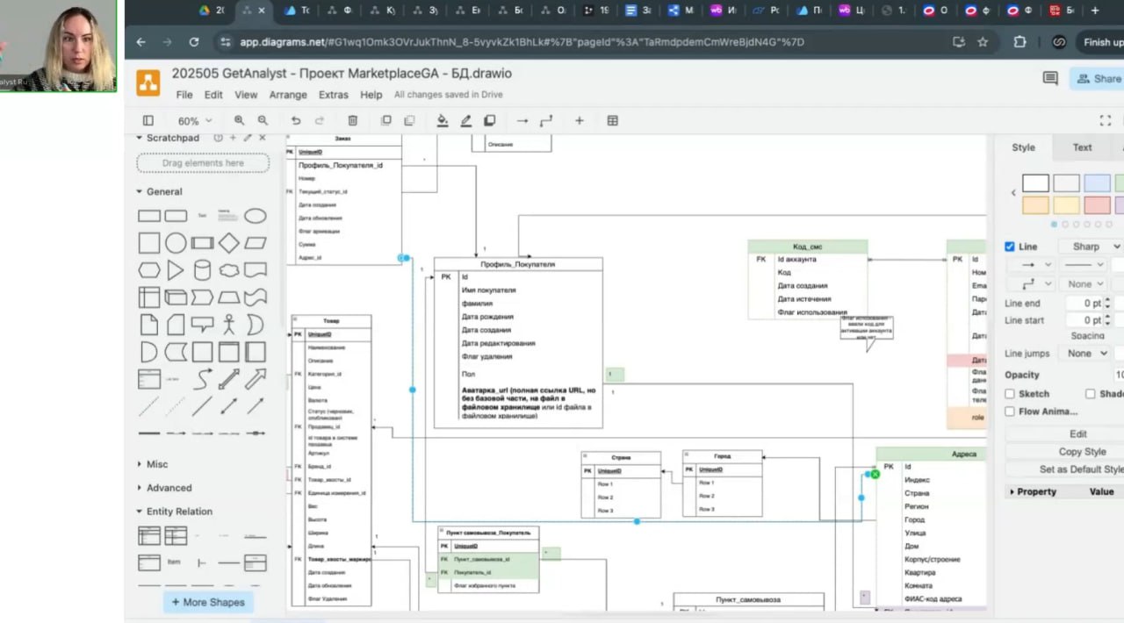The height and width of the screenshot is (623, 1124).
Task: Select the red color style swatch
Action: click(1097, 204)
